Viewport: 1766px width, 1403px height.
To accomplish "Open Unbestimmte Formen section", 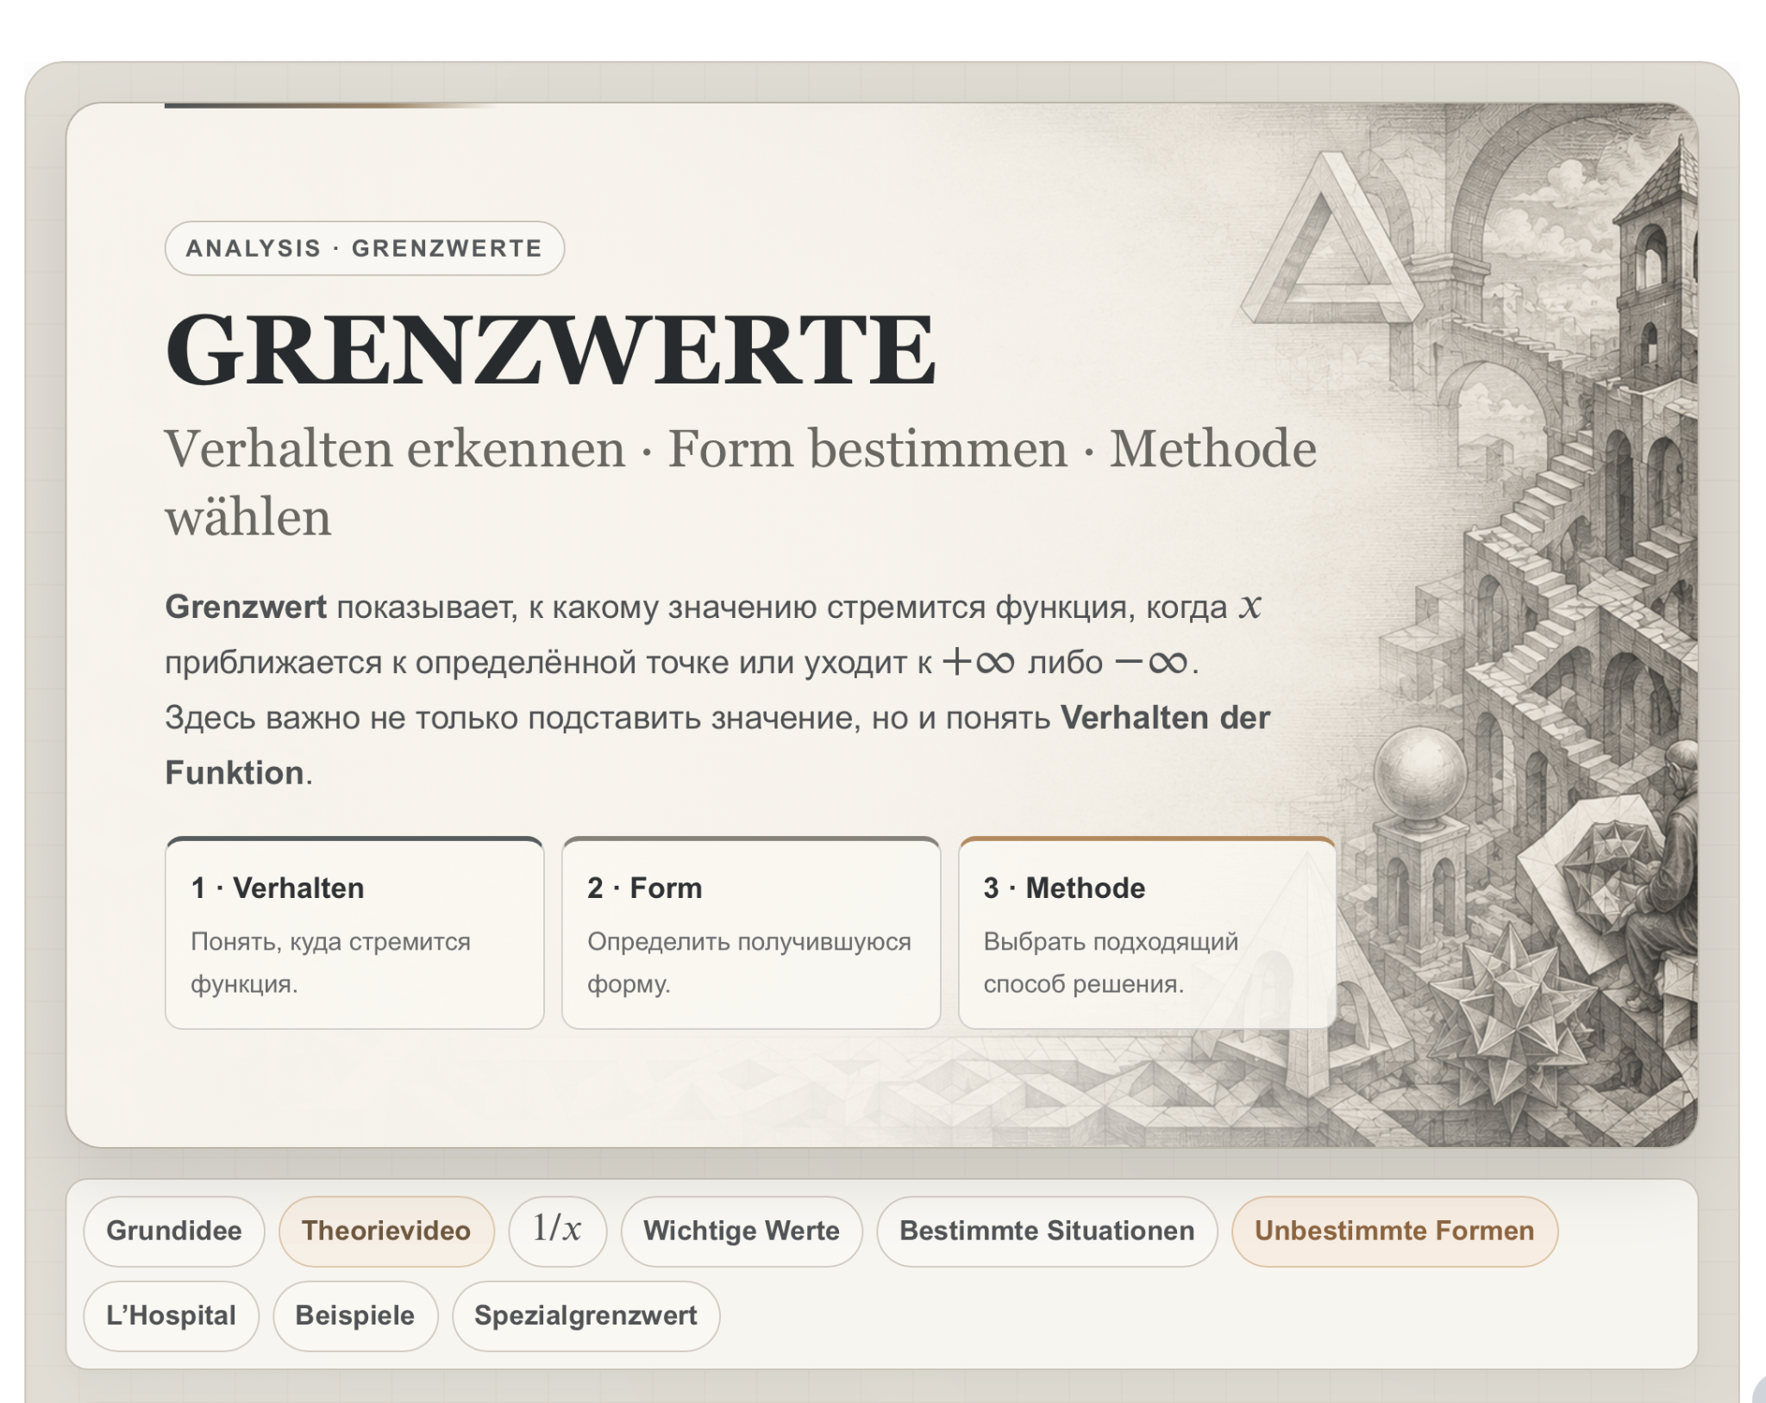I will click(1394, 1231).
